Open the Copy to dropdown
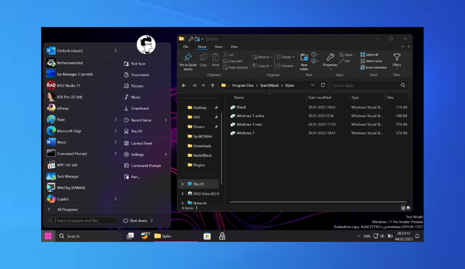This screenshot has width=465, height=269. coord(262,66)
